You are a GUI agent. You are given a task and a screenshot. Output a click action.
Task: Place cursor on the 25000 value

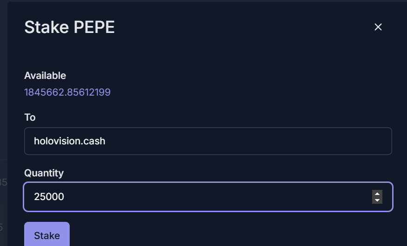[x=49, y=197]
